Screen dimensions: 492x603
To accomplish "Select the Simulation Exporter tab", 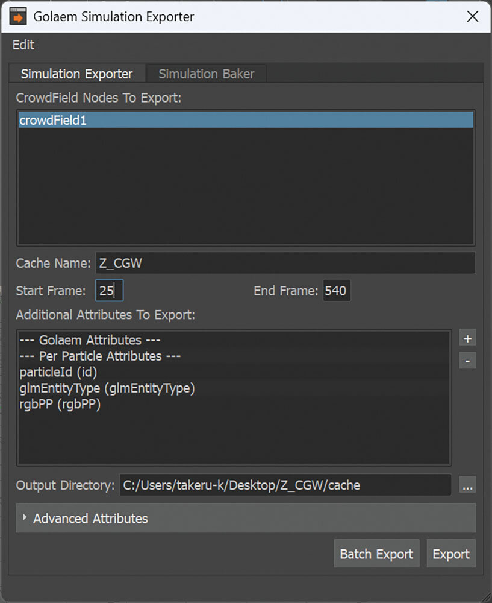I will click(x=77, y=74).
